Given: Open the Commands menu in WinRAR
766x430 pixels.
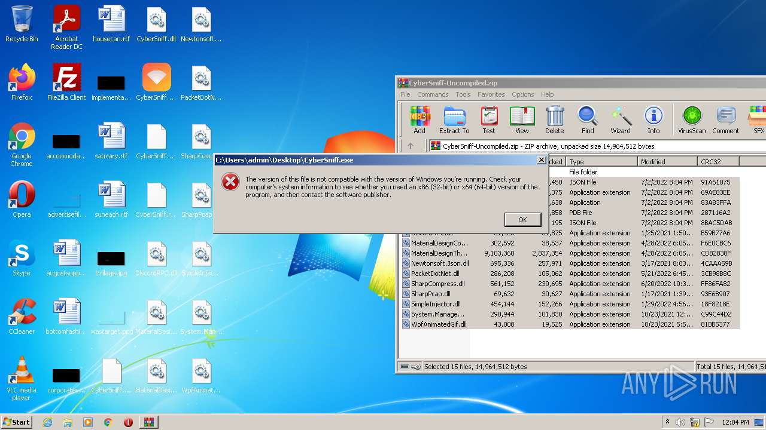Looking at the screenshot, I should coord(433,94).
